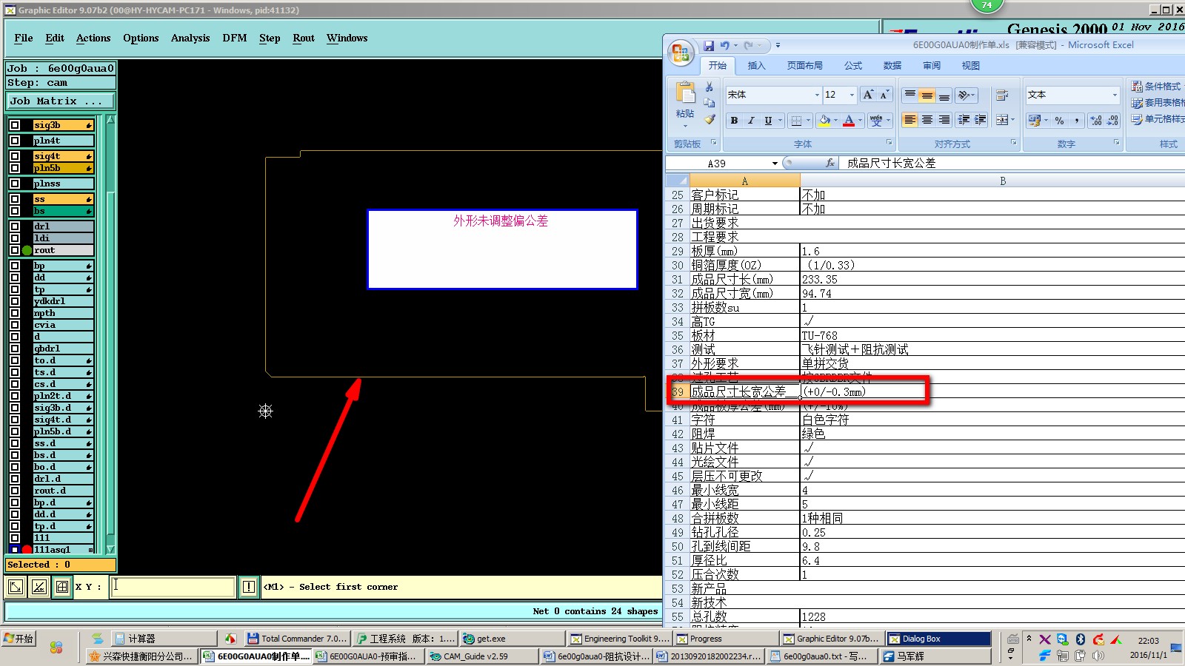Apply percent style to cell
Screen dimensions: 1185x666
click(x=1060, y=120)
